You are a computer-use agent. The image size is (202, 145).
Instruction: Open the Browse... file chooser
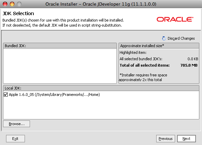[x=16, y=124]
